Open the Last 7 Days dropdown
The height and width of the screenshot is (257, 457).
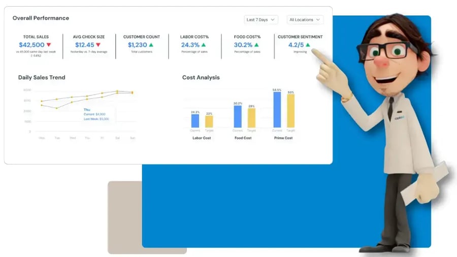tap(260, 20)
